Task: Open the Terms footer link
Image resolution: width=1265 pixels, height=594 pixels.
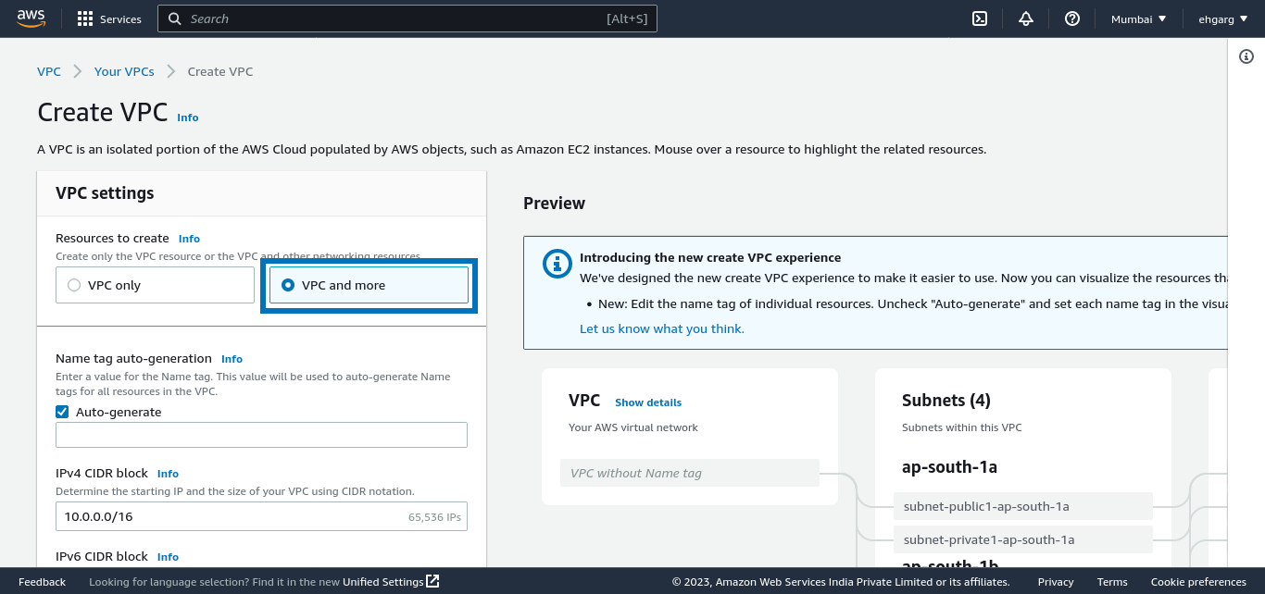Action: (1112, 582)
